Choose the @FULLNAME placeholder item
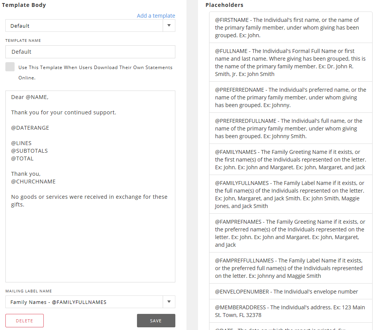Screen dimensions: 376x330 tap(290, 63)
